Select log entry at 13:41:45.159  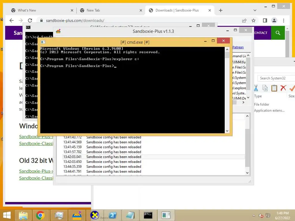pyautogui.click(x=154, y=147)
